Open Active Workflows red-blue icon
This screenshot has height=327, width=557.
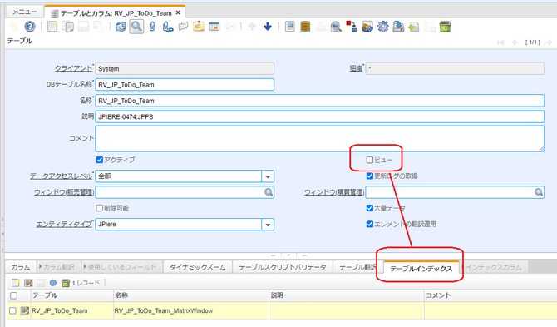tap(352, 27)
